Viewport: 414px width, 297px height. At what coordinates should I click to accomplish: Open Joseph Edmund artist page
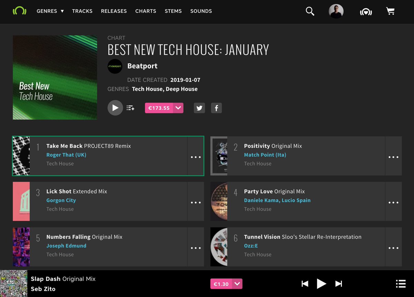66,246
